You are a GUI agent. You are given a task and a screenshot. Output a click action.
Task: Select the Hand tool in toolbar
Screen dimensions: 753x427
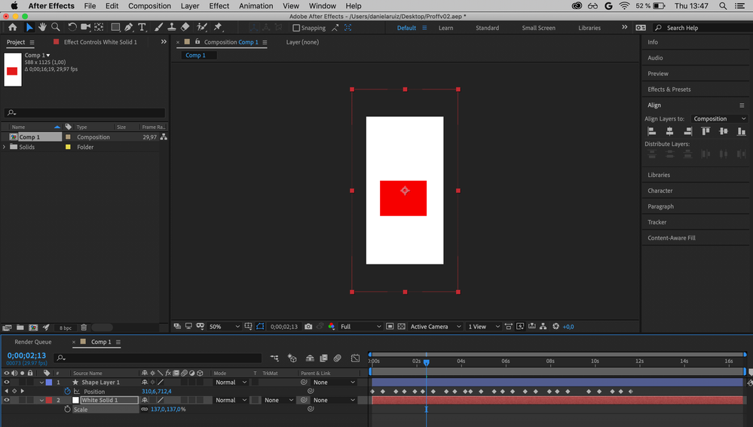[x=42, y=28]
